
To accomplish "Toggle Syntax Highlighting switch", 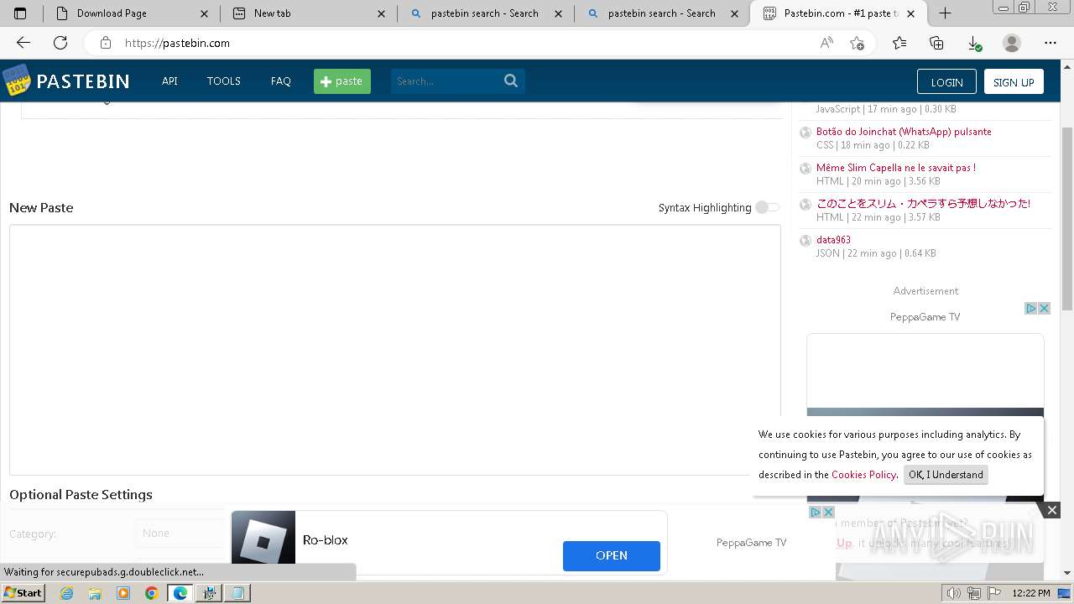I will [x=767, y=207].
